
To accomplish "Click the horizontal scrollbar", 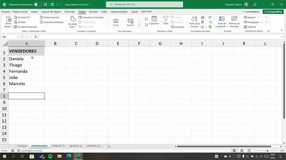I will pyautogui.click(x=224, y=146).
